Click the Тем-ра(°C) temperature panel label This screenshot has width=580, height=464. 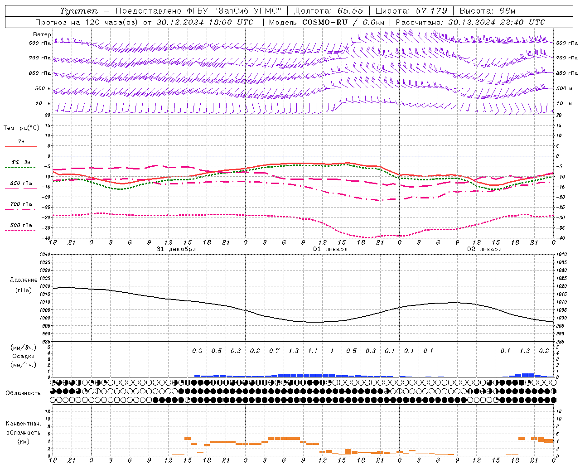[x=21, y=128]
